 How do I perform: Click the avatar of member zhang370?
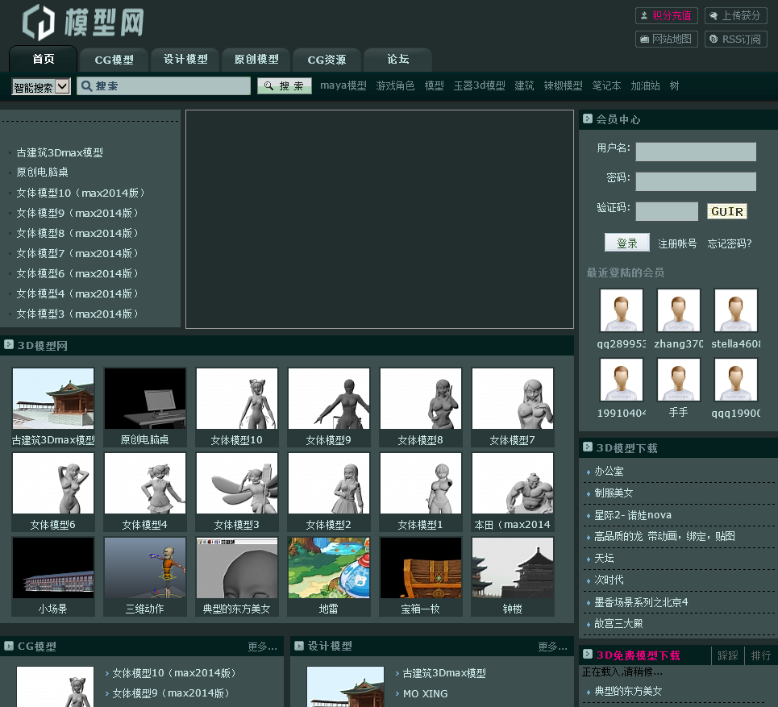pyautogui.click(x=678, y=310)
